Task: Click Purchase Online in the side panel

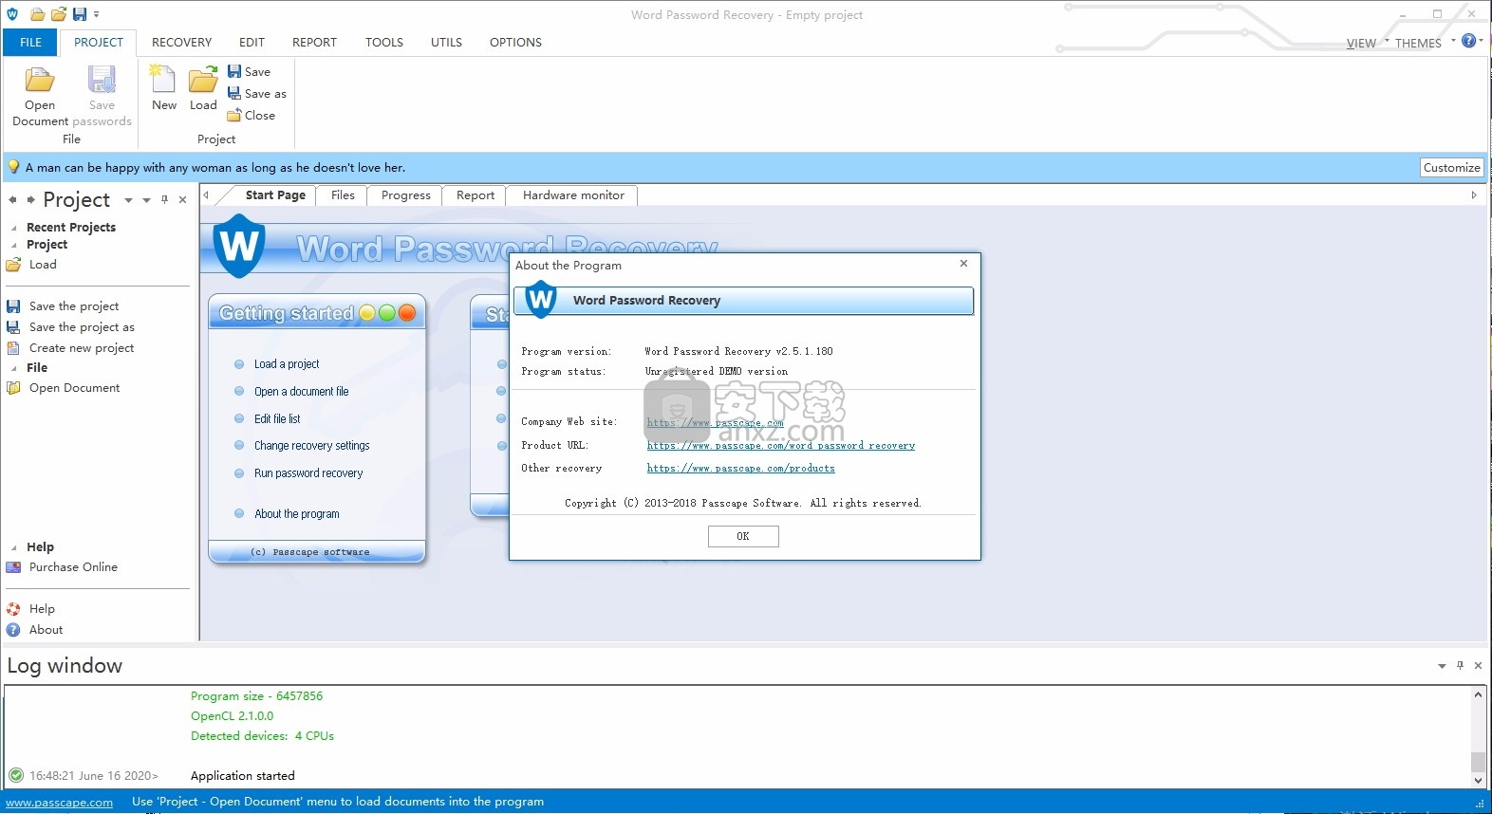Action: (63, 567)
